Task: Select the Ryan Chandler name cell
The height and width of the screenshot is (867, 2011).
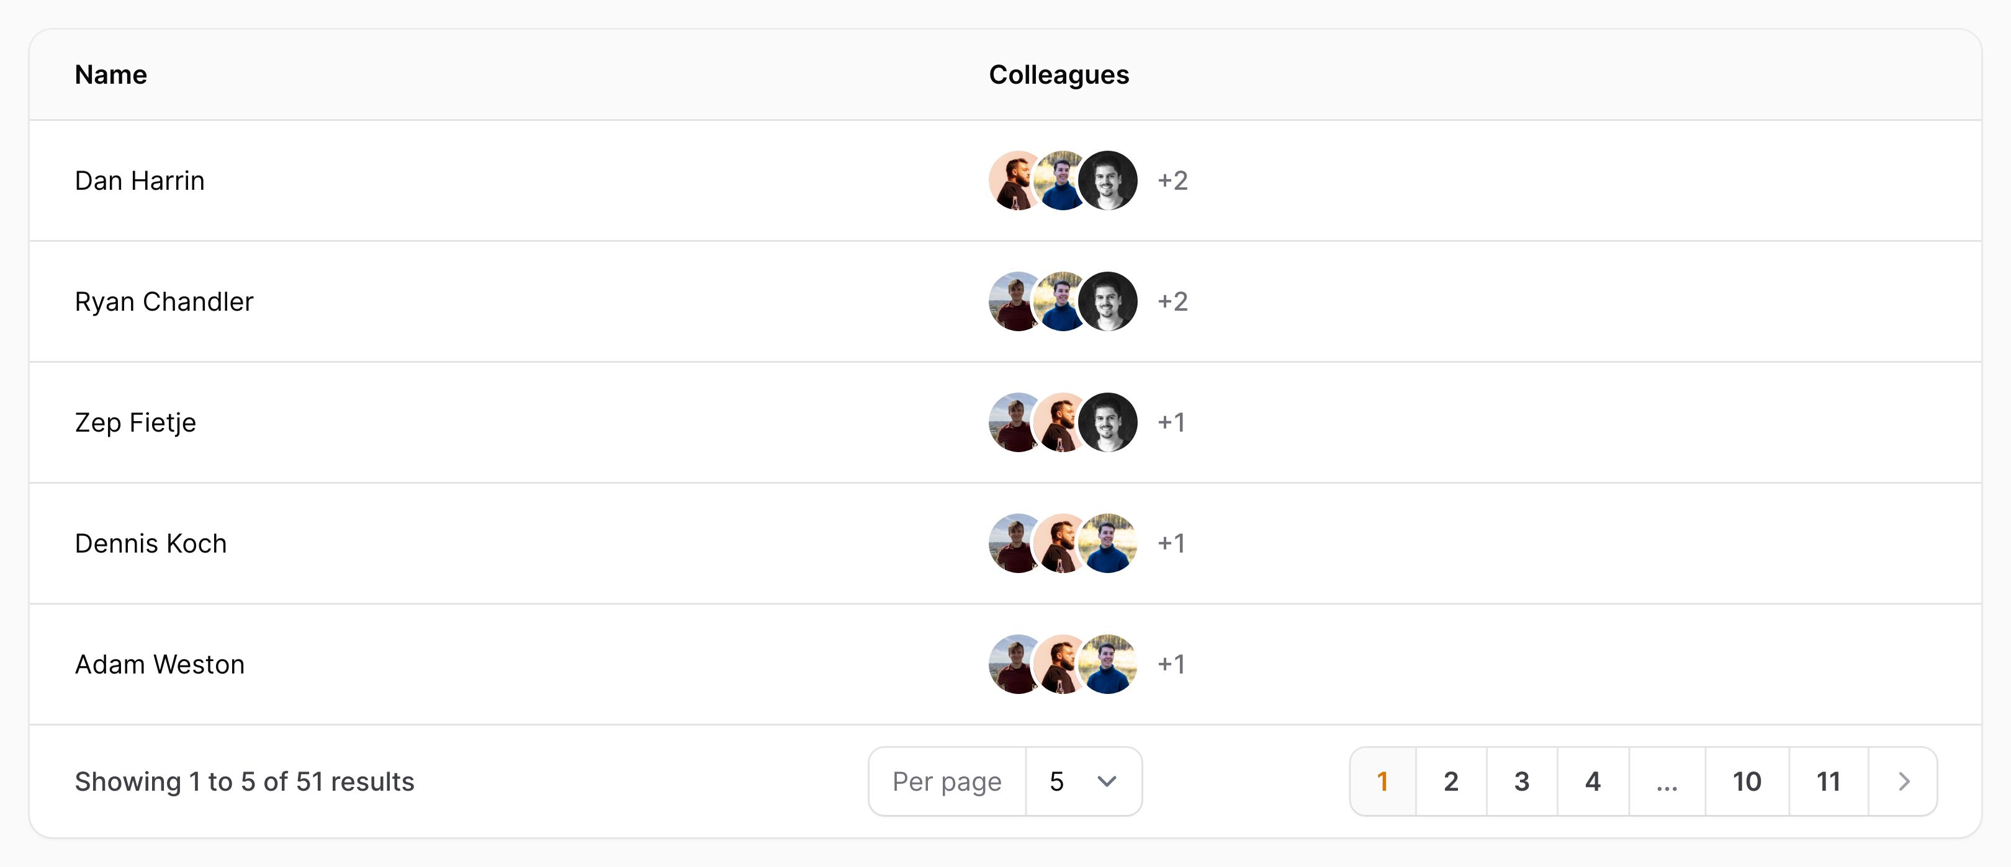Action: [x=164, y=301]
